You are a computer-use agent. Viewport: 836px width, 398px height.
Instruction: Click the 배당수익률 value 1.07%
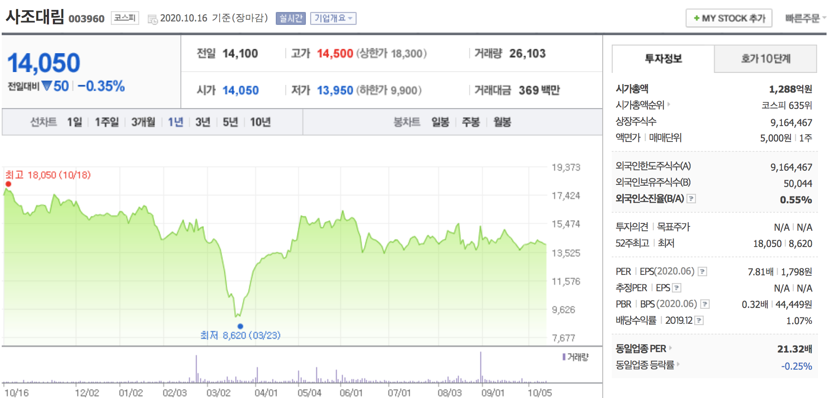pos(799,321)
